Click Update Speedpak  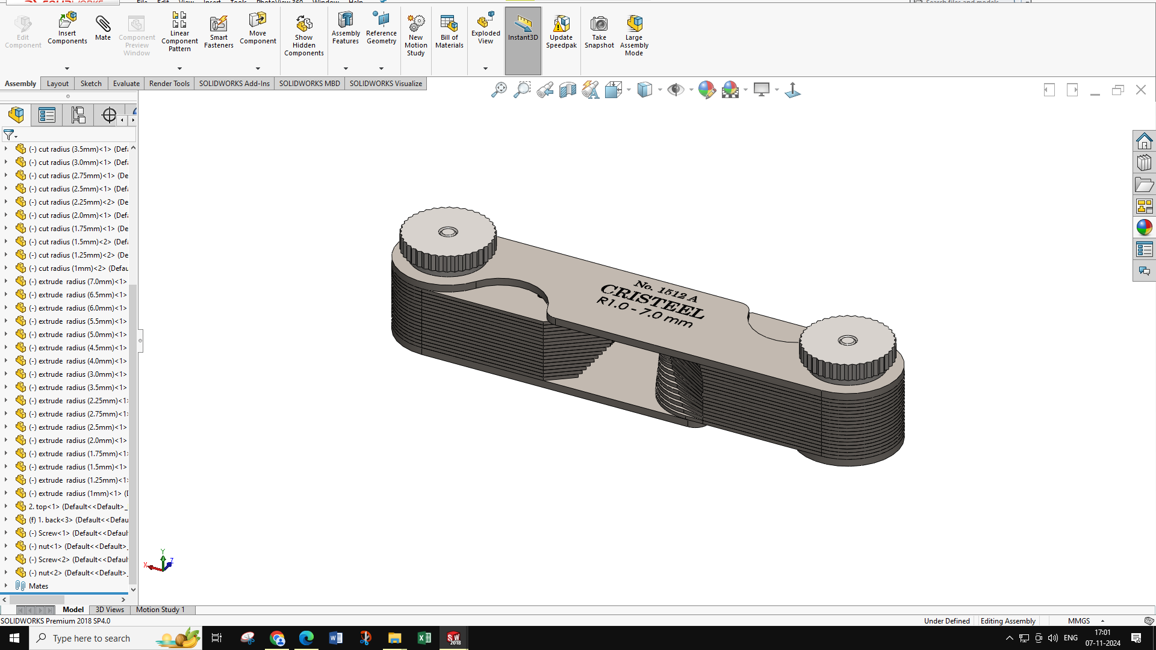(561, 32)
